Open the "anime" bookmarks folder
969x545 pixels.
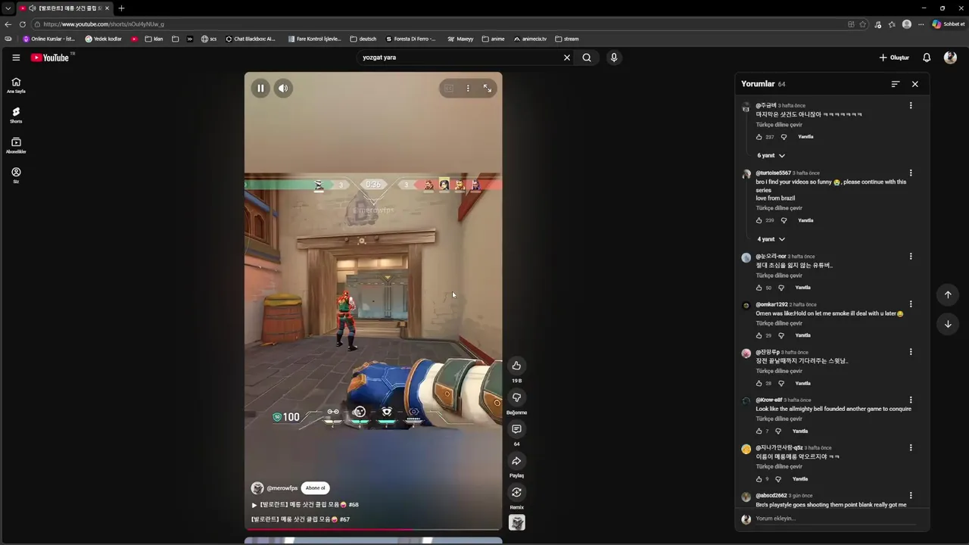click(493, 39)
